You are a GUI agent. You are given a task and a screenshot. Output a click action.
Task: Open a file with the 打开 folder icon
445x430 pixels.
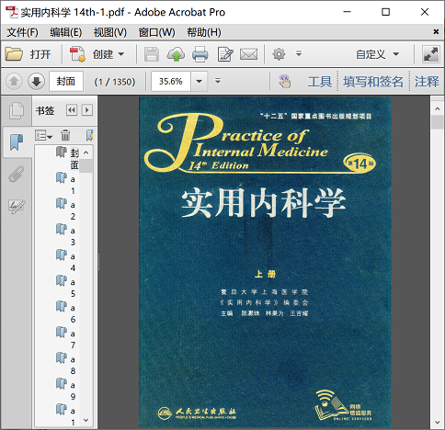click(x=14, y=54)
